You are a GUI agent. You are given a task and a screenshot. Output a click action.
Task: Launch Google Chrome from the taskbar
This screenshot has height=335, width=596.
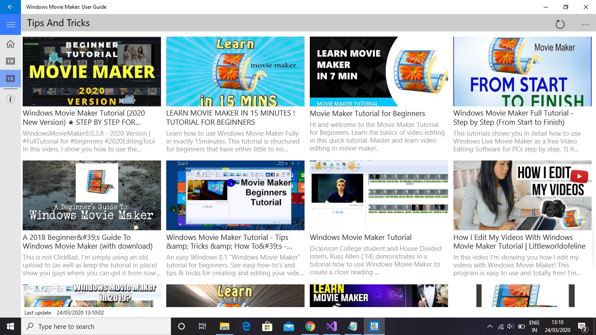click(310, 326)
